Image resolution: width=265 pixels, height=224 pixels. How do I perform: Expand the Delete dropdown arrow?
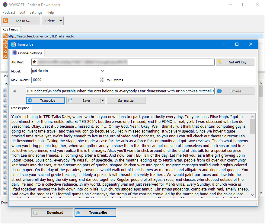click(x=61, y=21)
